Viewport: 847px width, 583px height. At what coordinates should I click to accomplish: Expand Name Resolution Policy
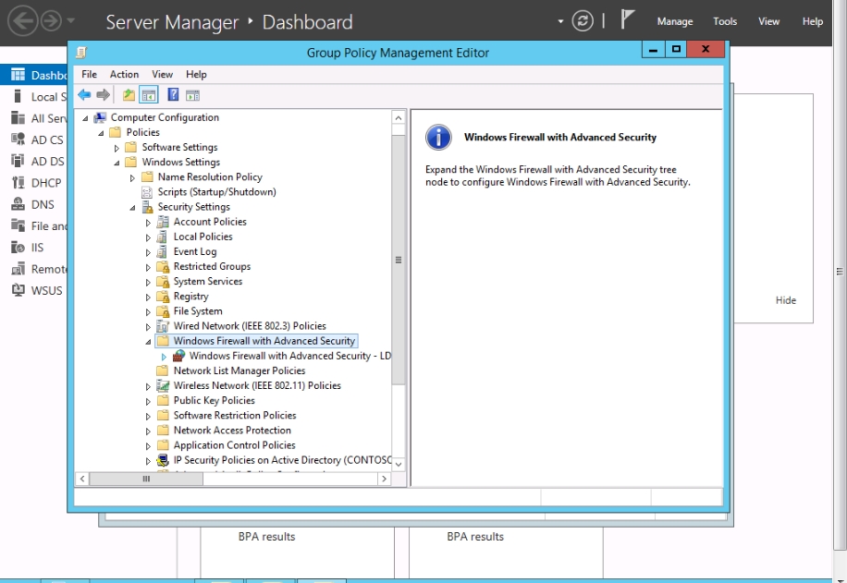(x=132, y=177)
